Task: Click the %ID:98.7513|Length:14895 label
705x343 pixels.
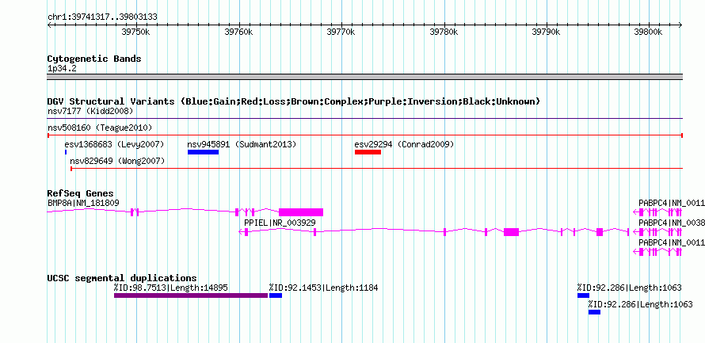Action: pyautogui.click(x=170, y=288)
